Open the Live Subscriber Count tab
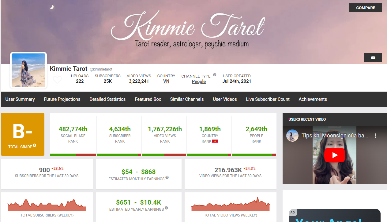Screen dimensions: 387x222 tap(268, 99)
